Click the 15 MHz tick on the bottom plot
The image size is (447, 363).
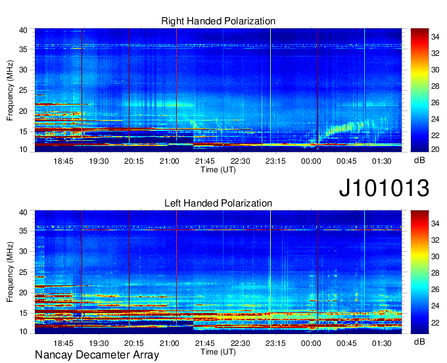[23, 314]
